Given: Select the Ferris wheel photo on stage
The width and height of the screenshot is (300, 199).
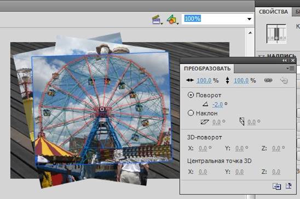Looking at the screenshot, I should pos(102,109).
